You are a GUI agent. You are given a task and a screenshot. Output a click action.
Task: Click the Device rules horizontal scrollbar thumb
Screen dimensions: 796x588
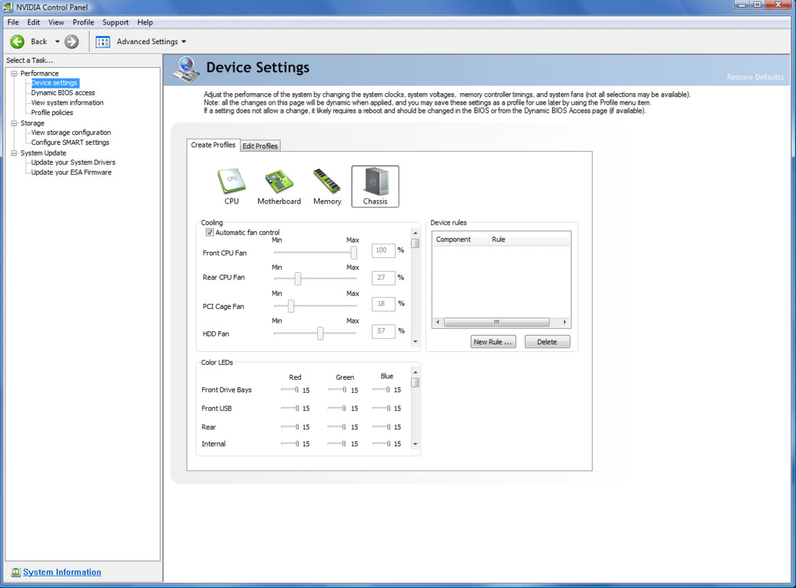pyautogui.click(x=496, y=322)
